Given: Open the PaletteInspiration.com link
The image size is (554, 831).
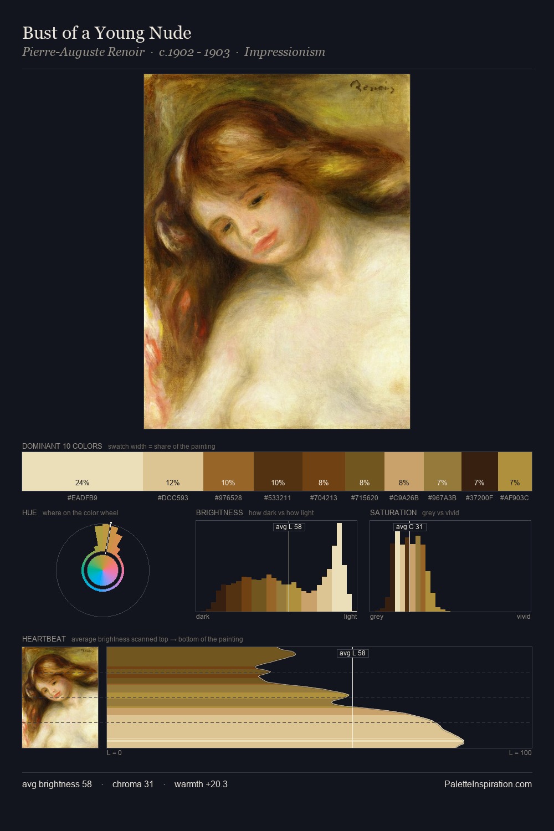Looking at the screenshot, I should (x=488, y=784).
